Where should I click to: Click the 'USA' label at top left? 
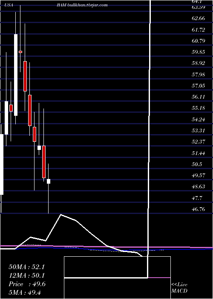9,5
